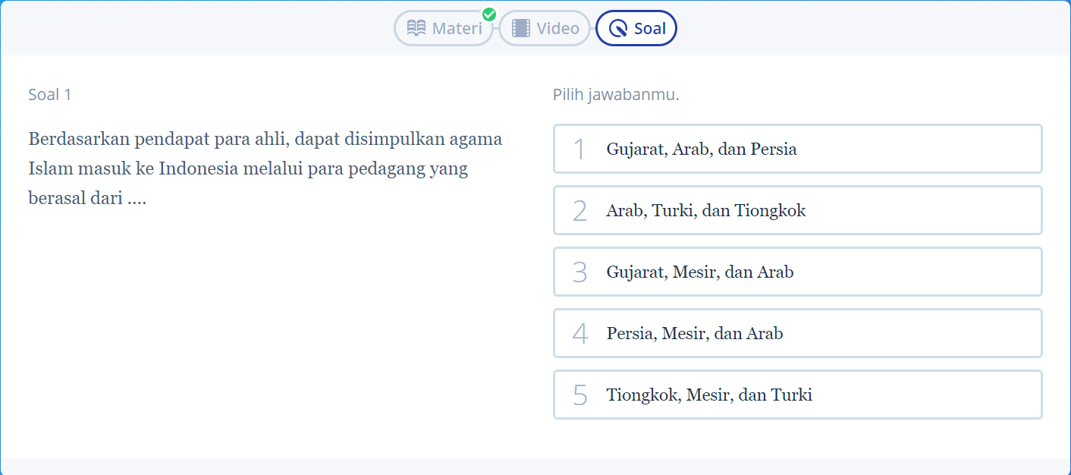This screenshot has height=475, width=1071.
Task: Switch to the Video tab label
Action: [x=557, y=29]
